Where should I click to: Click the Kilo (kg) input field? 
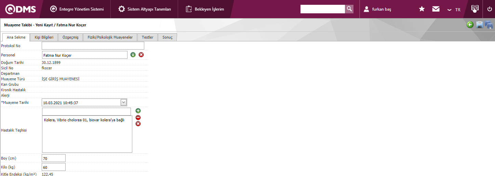click(54, 167)
